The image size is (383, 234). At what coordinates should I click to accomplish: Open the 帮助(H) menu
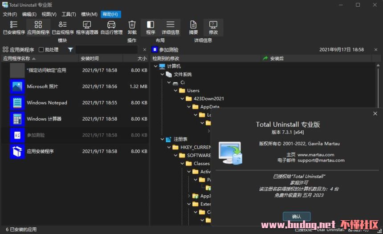click(x=110, y=14)
